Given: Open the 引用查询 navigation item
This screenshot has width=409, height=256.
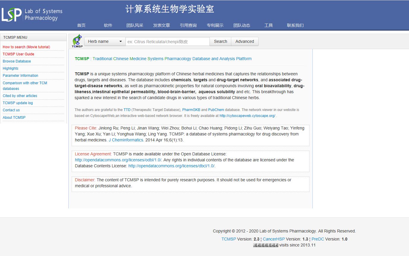Looking at the screenshot, I should pos(188,25).
